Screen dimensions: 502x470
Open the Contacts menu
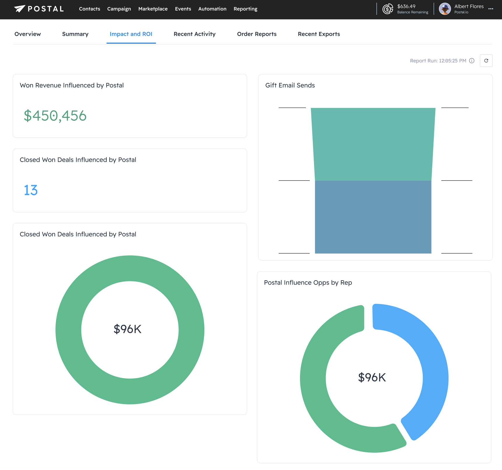pyautogui.click(x=89, y=9)
